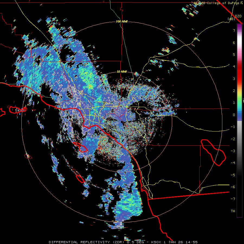Click the "-5" value on the color scale
The width and height of the screenshot is (244, 244).
click(x=233, y=175)
